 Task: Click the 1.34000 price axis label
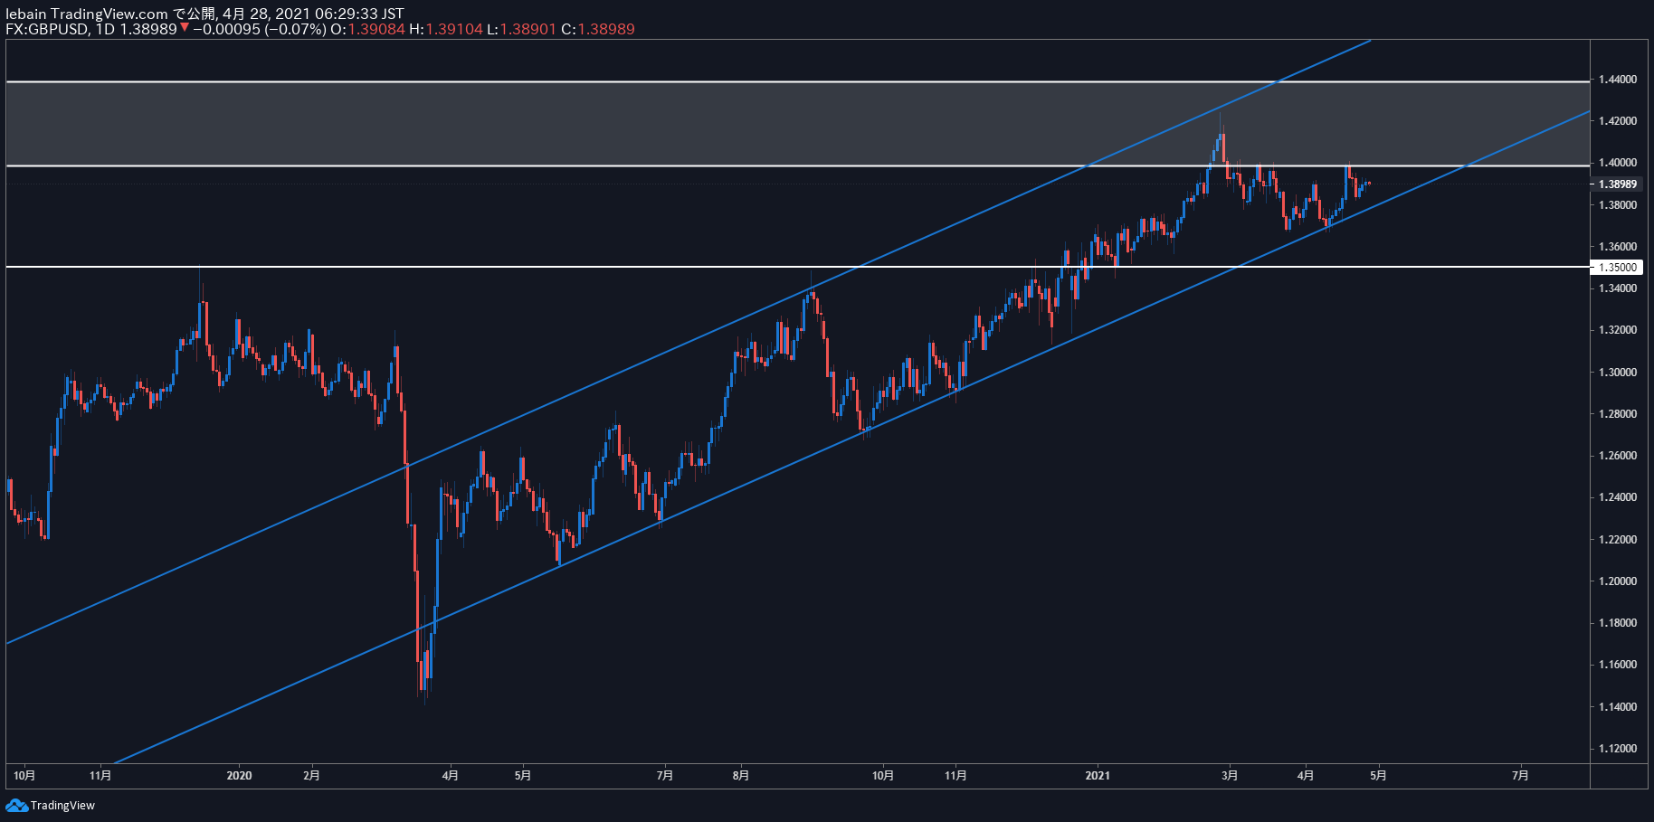coord(1617,288)
